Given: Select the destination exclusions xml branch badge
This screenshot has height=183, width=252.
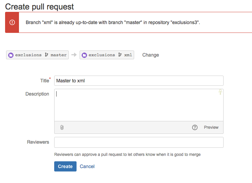Looking at the screenshot, I should click(107, 55).
